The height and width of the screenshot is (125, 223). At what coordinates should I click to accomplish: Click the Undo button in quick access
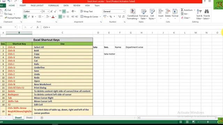[x=9, y=1]
